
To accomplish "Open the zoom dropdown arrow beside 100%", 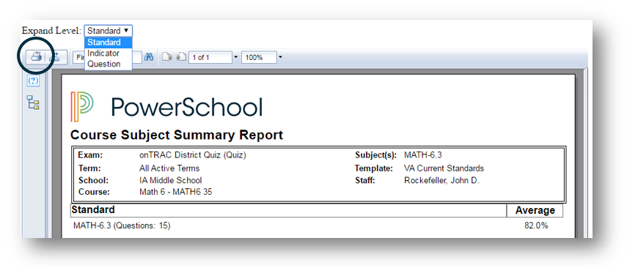I will [x=280, y=57].
